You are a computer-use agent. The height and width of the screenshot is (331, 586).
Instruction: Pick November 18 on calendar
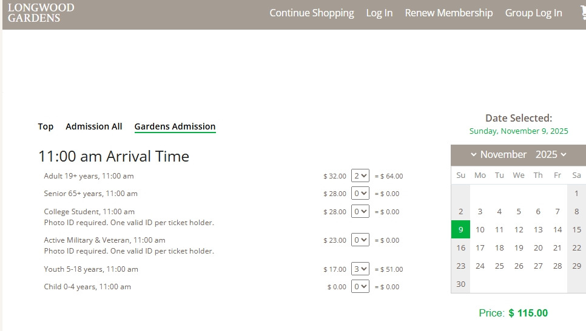tap(499, 248)
